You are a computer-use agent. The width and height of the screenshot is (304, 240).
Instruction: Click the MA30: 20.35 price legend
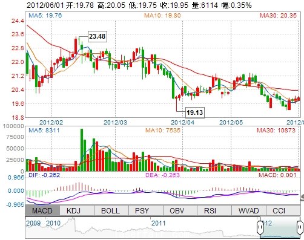279,16
